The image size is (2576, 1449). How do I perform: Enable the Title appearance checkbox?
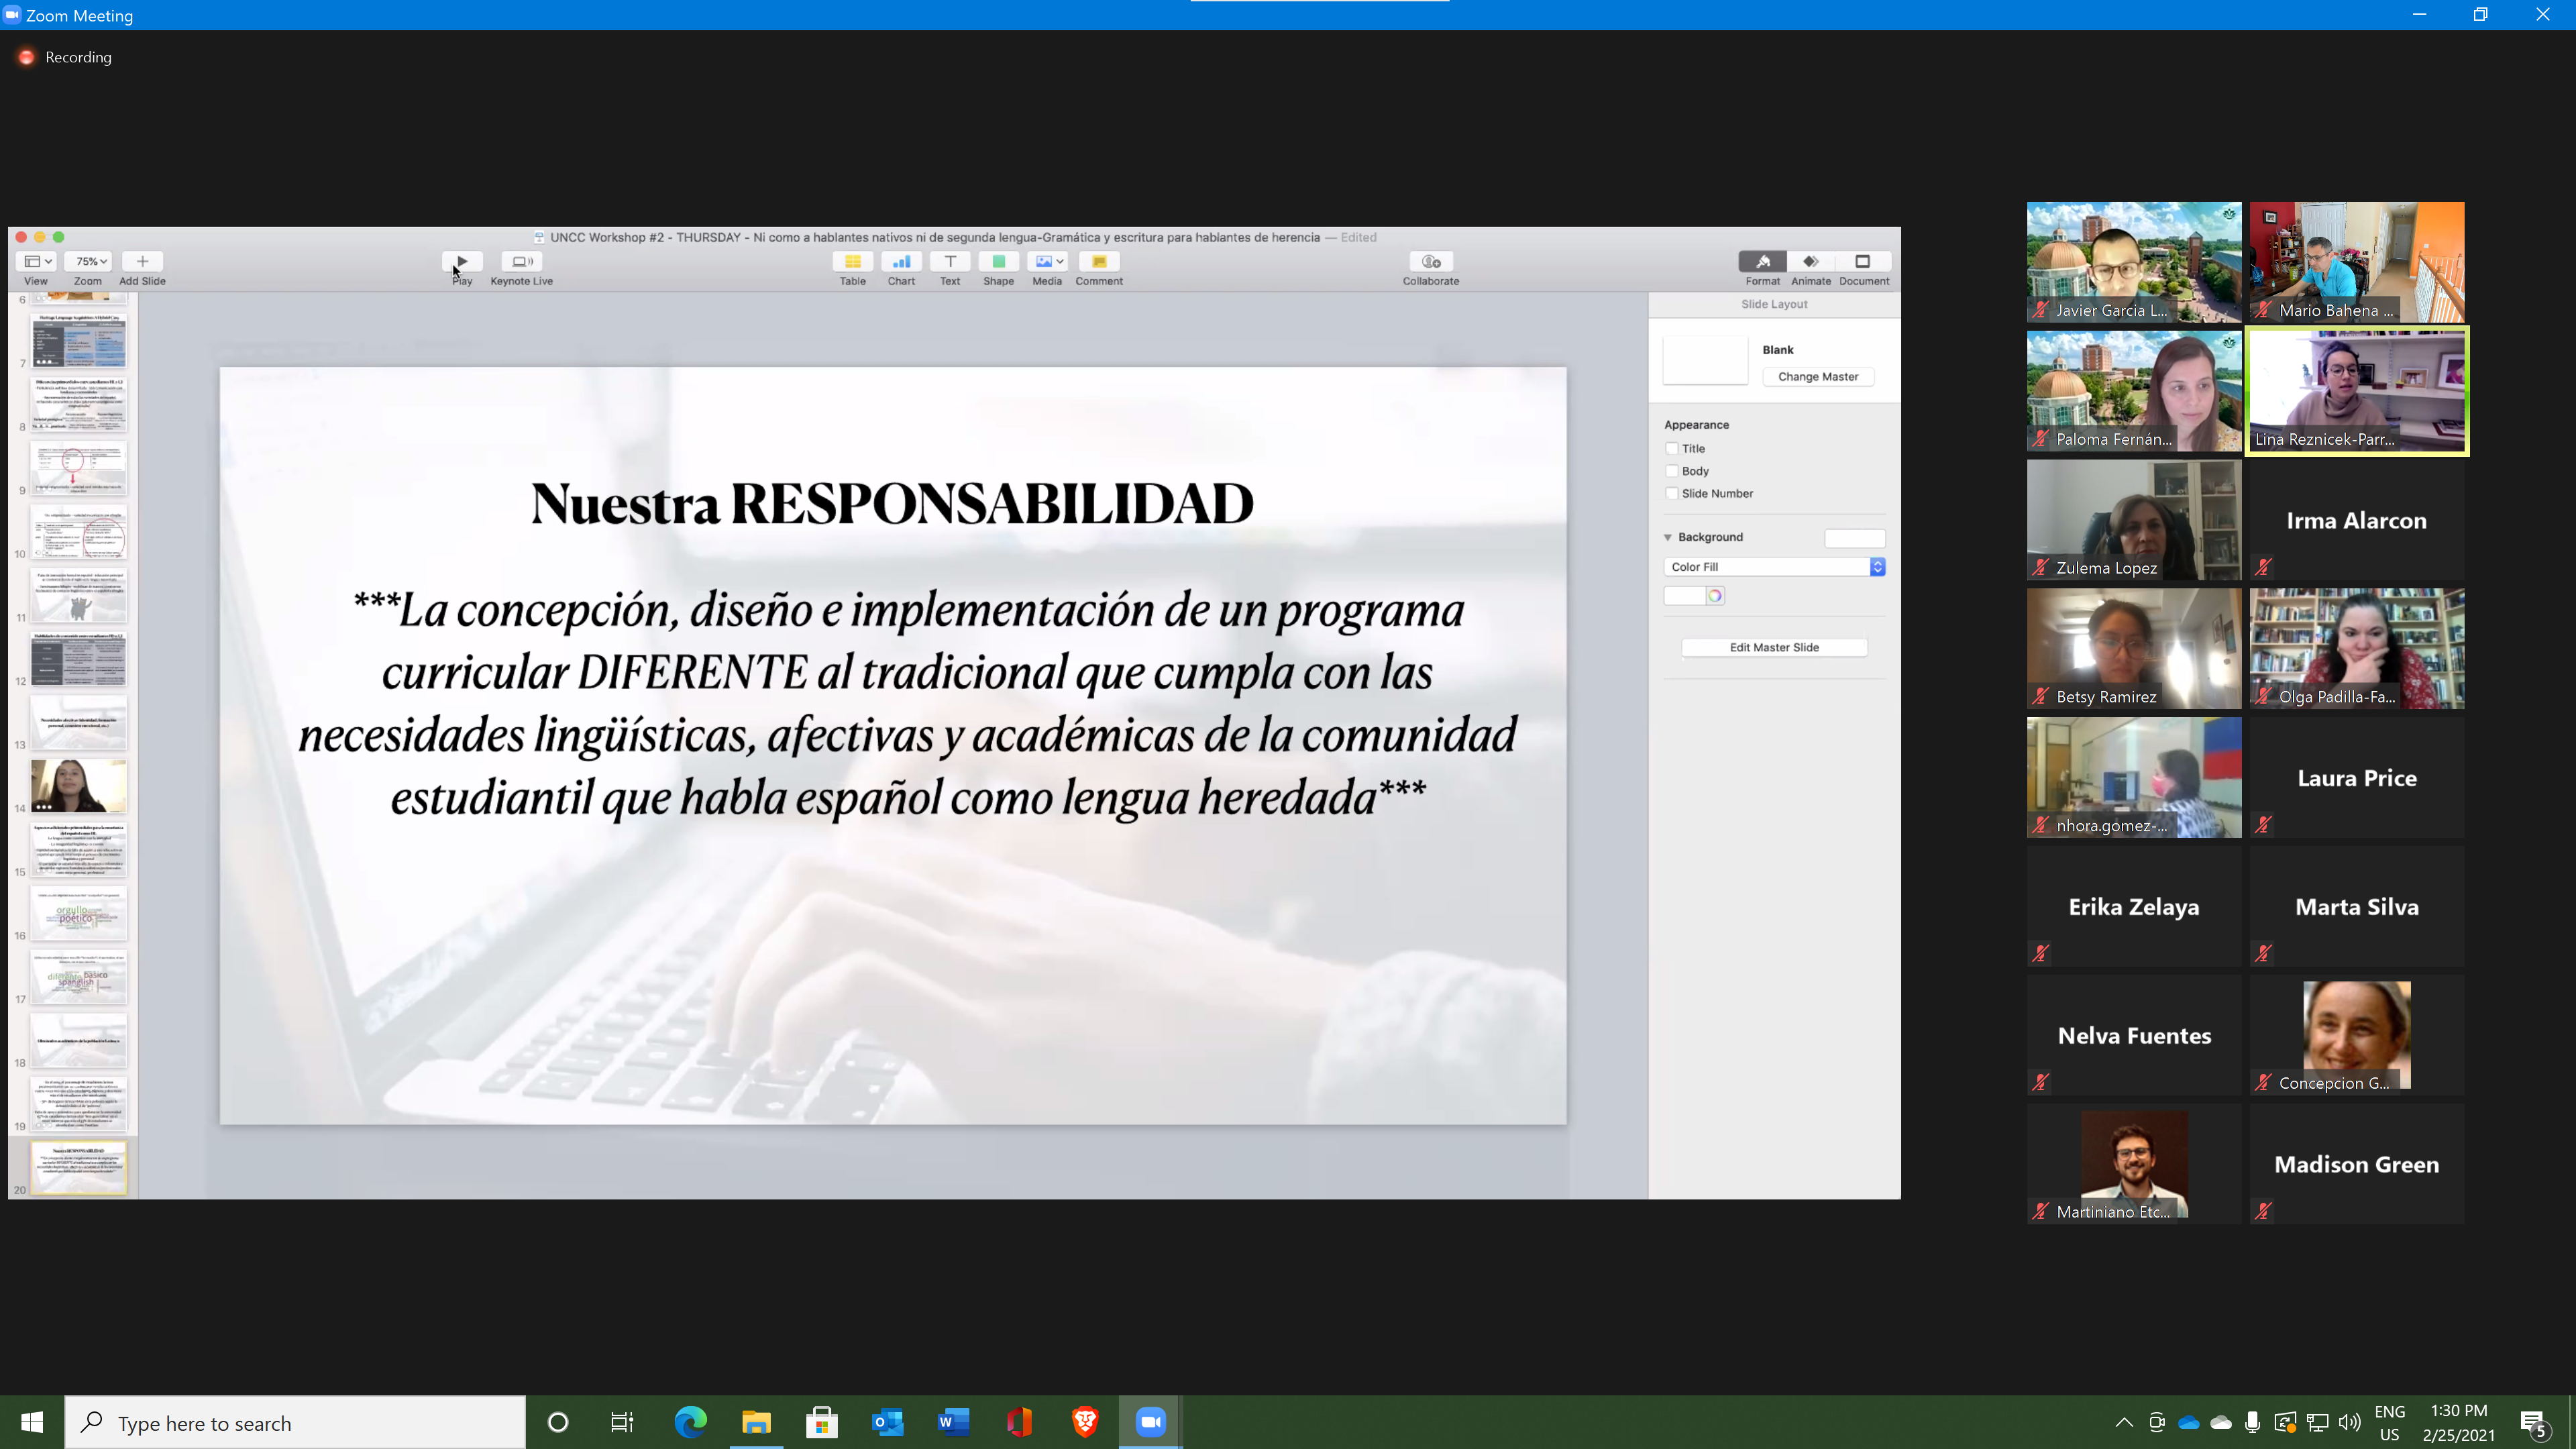pos(1672,449)
